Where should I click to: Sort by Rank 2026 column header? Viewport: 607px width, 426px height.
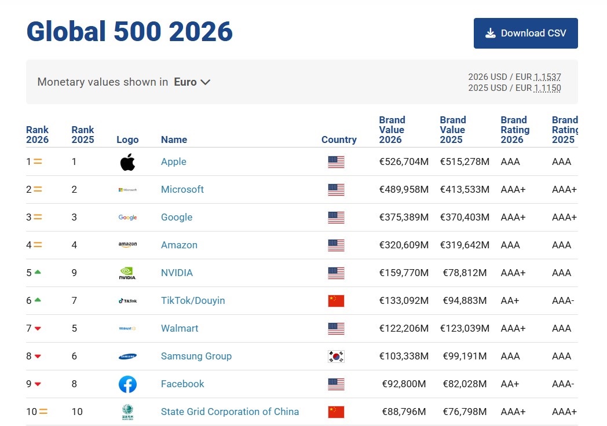pos(37,134)
